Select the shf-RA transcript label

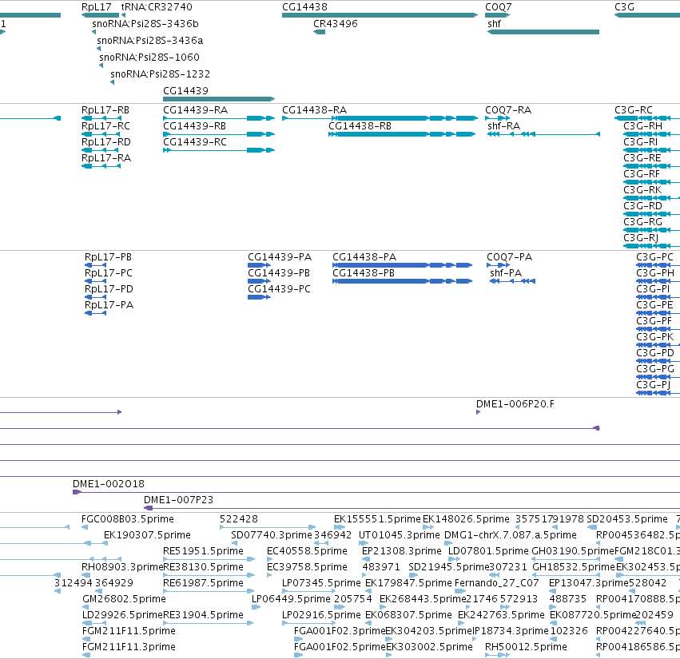[503, 126]
